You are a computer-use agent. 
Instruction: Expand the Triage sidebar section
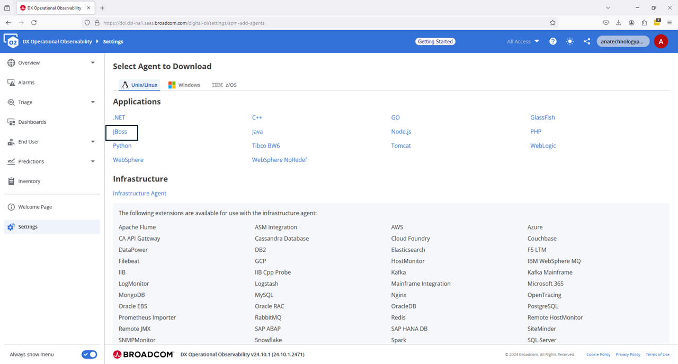[93, 102]
